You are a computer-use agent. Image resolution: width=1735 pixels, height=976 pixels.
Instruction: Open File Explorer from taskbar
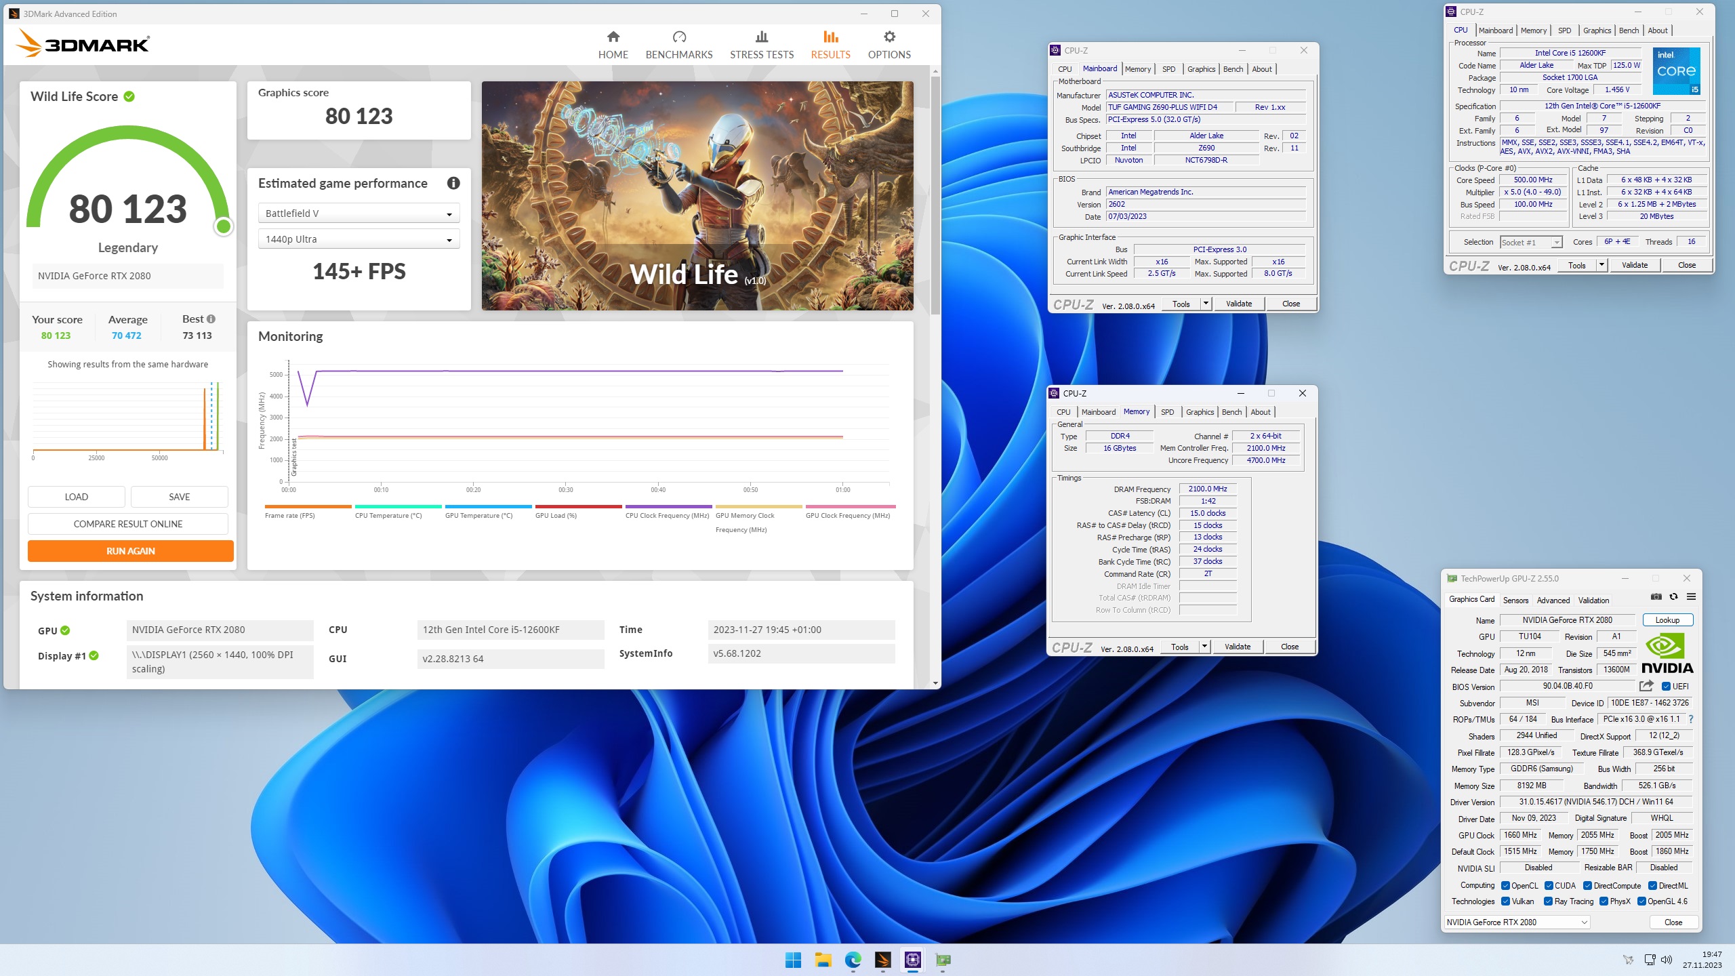coord(823,960)
